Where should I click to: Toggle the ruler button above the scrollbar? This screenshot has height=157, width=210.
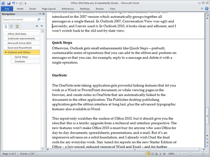click(207, 14)
